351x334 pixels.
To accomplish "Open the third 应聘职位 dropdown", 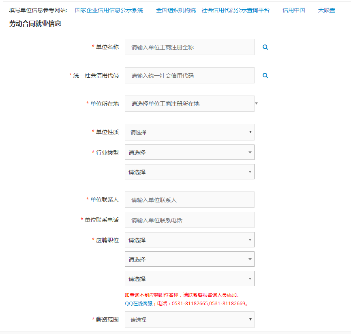I will coord(189,279).
